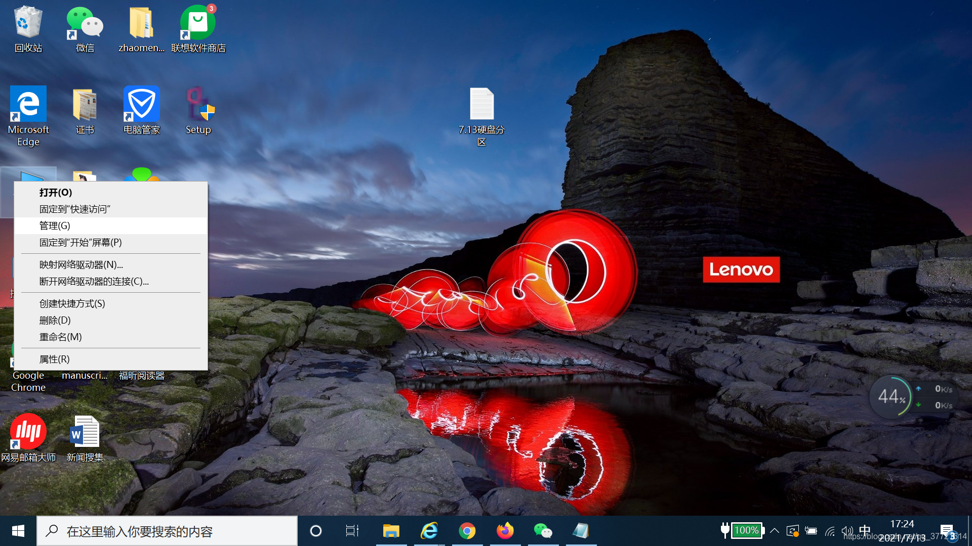Expand hidden system tray icons chevron
The image size is (972, 546).
775,531
